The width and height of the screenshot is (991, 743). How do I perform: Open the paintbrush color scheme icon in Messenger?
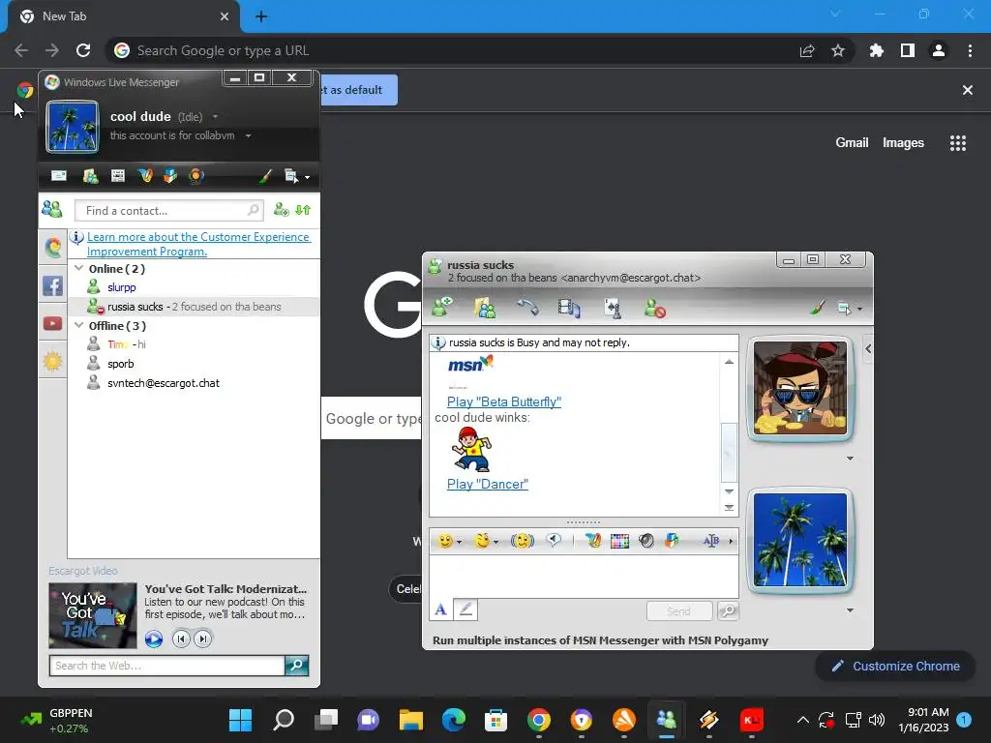[x=265, y=176]
